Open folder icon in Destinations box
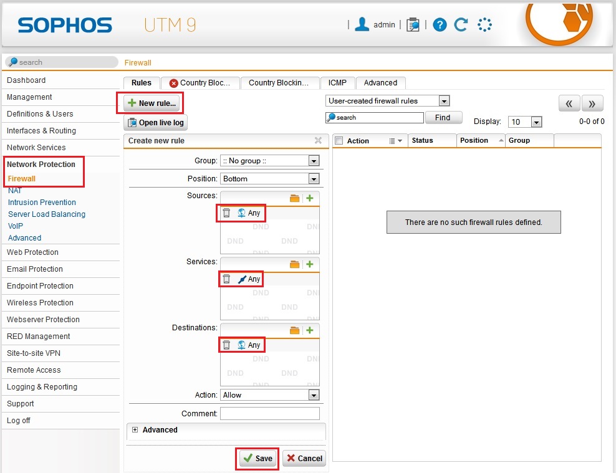The width and height of the screenshot is (616, 473). click(x=295, y=330)
